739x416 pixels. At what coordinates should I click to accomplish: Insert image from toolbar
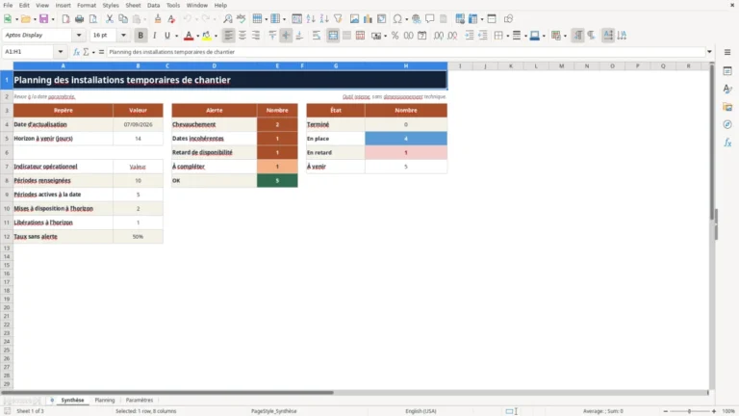click(354, 19)
